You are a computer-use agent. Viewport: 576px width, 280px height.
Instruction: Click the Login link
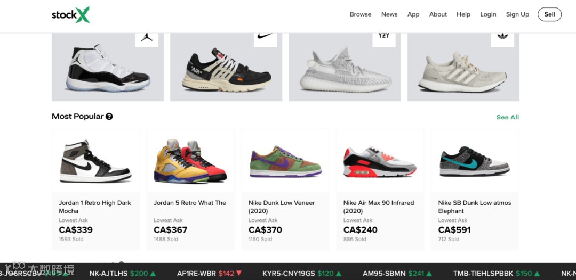pos(488,14)
